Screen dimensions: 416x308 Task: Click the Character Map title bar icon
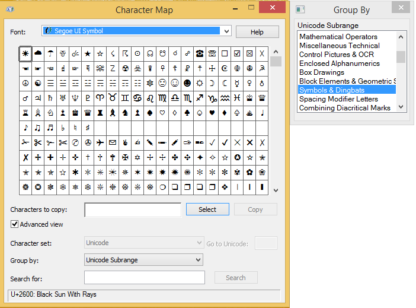point(10,9)
